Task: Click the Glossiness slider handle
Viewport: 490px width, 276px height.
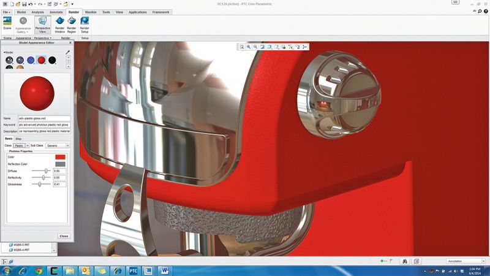Action: click(x=40, y=185)
